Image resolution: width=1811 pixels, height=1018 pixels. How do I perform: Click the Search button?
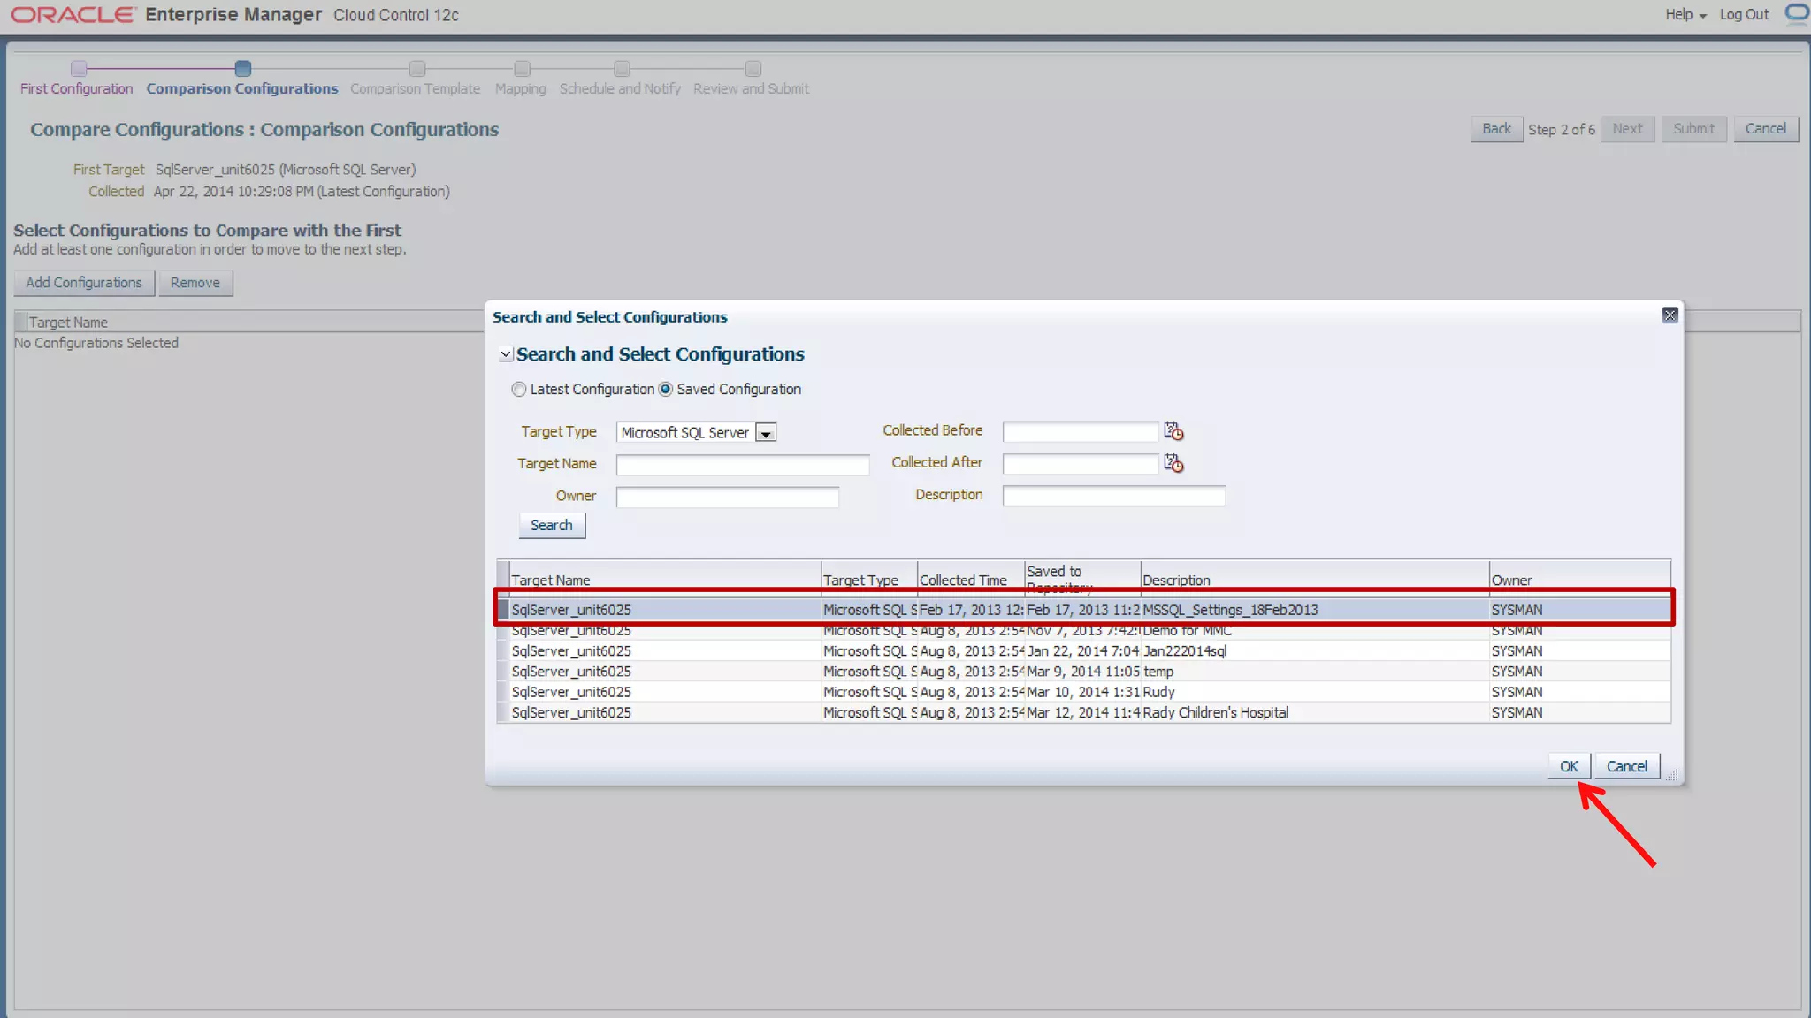(x=552, y=525)
